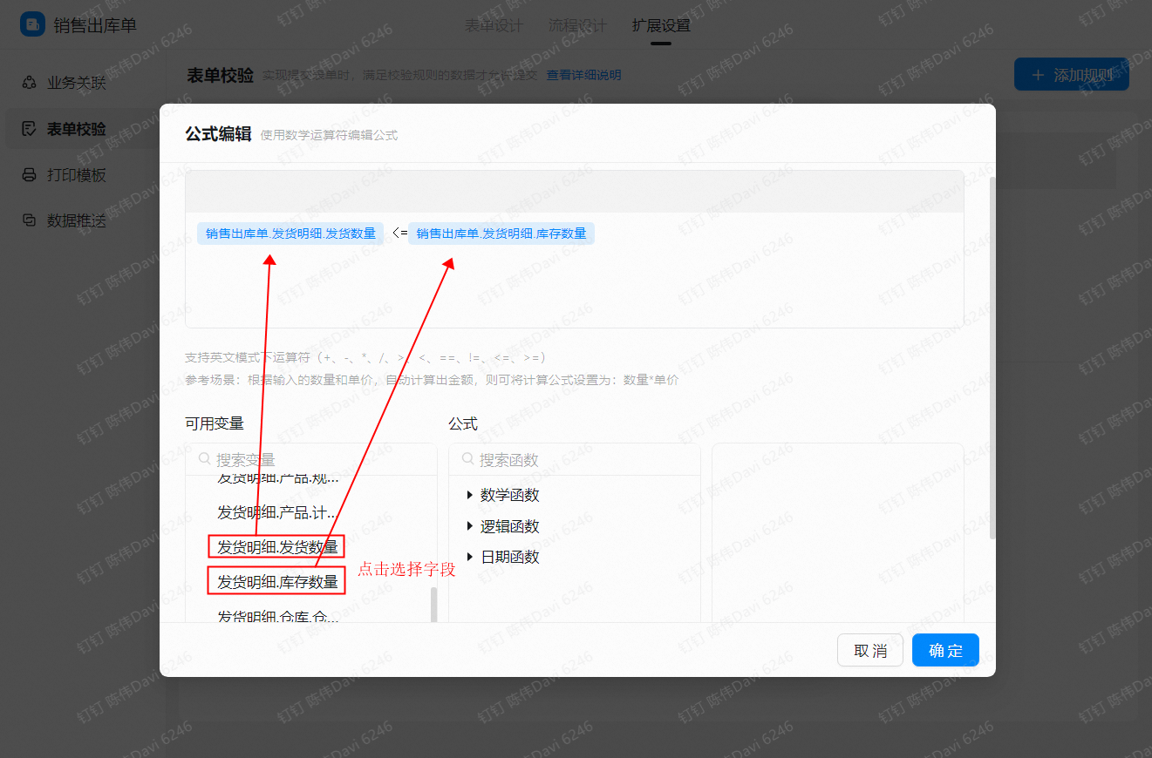The width and height of the screenshot is (1152, 758).
Task: Click the variable list scrollbar thumb
Action: [434, 605]
